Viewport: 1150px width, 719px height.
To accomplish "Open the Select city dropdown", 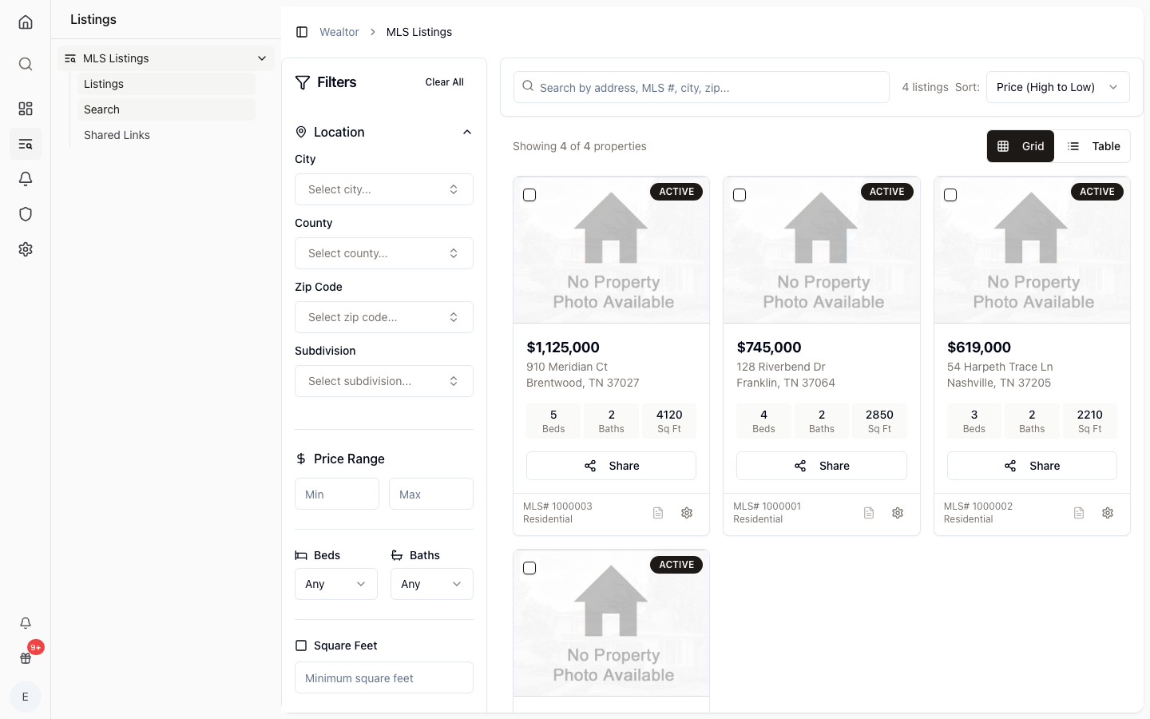I will click(384, 189).
